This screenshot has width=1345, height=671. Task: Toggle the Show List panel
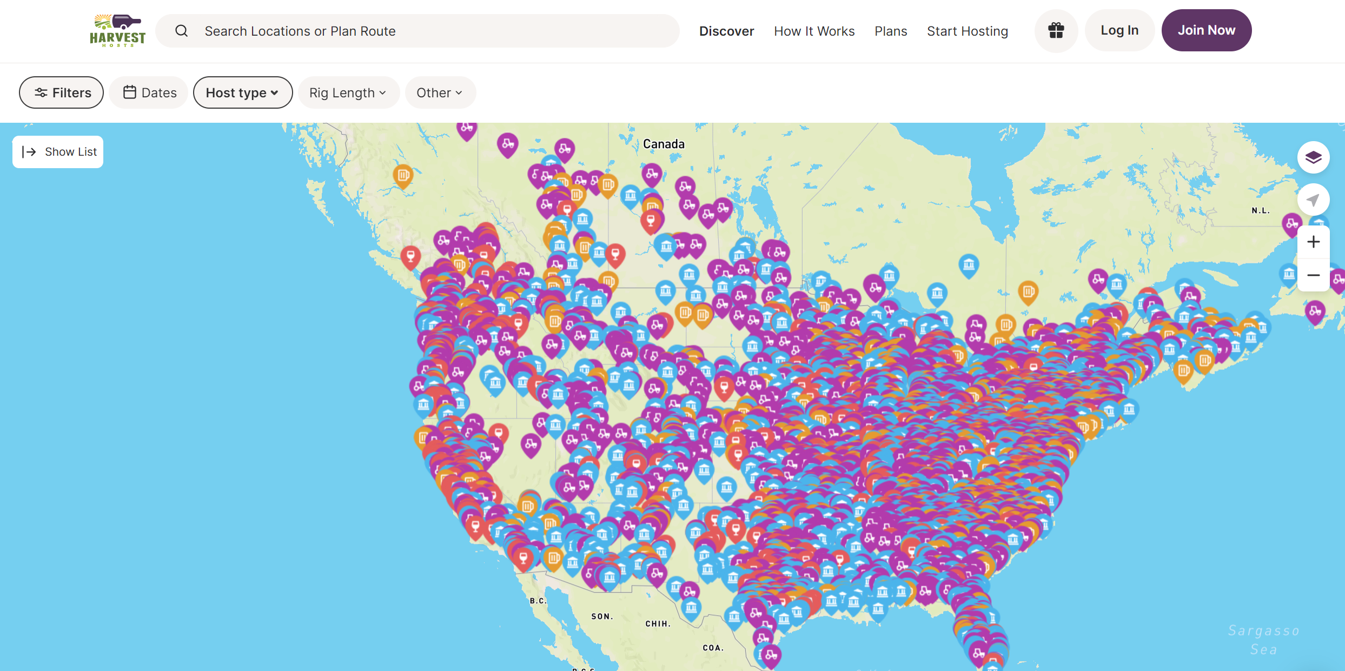pos(58,152)
